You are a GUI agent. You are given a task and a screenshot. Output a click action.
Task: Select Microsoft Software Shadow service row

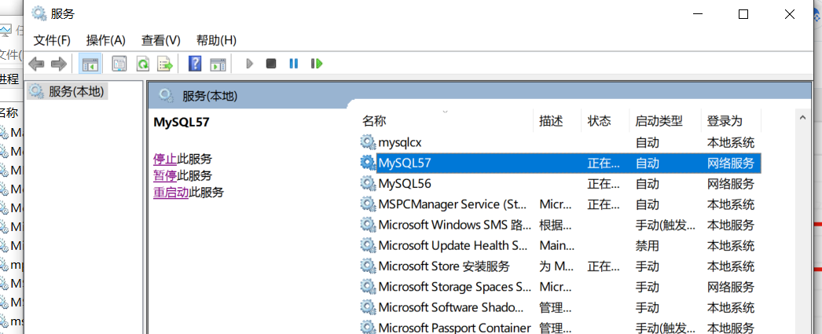560,307
